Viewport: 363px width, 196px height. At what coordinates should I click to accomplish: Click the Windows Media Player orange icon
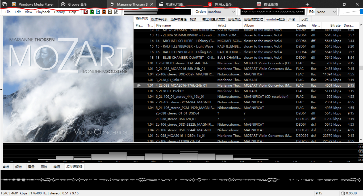point(14,4)
